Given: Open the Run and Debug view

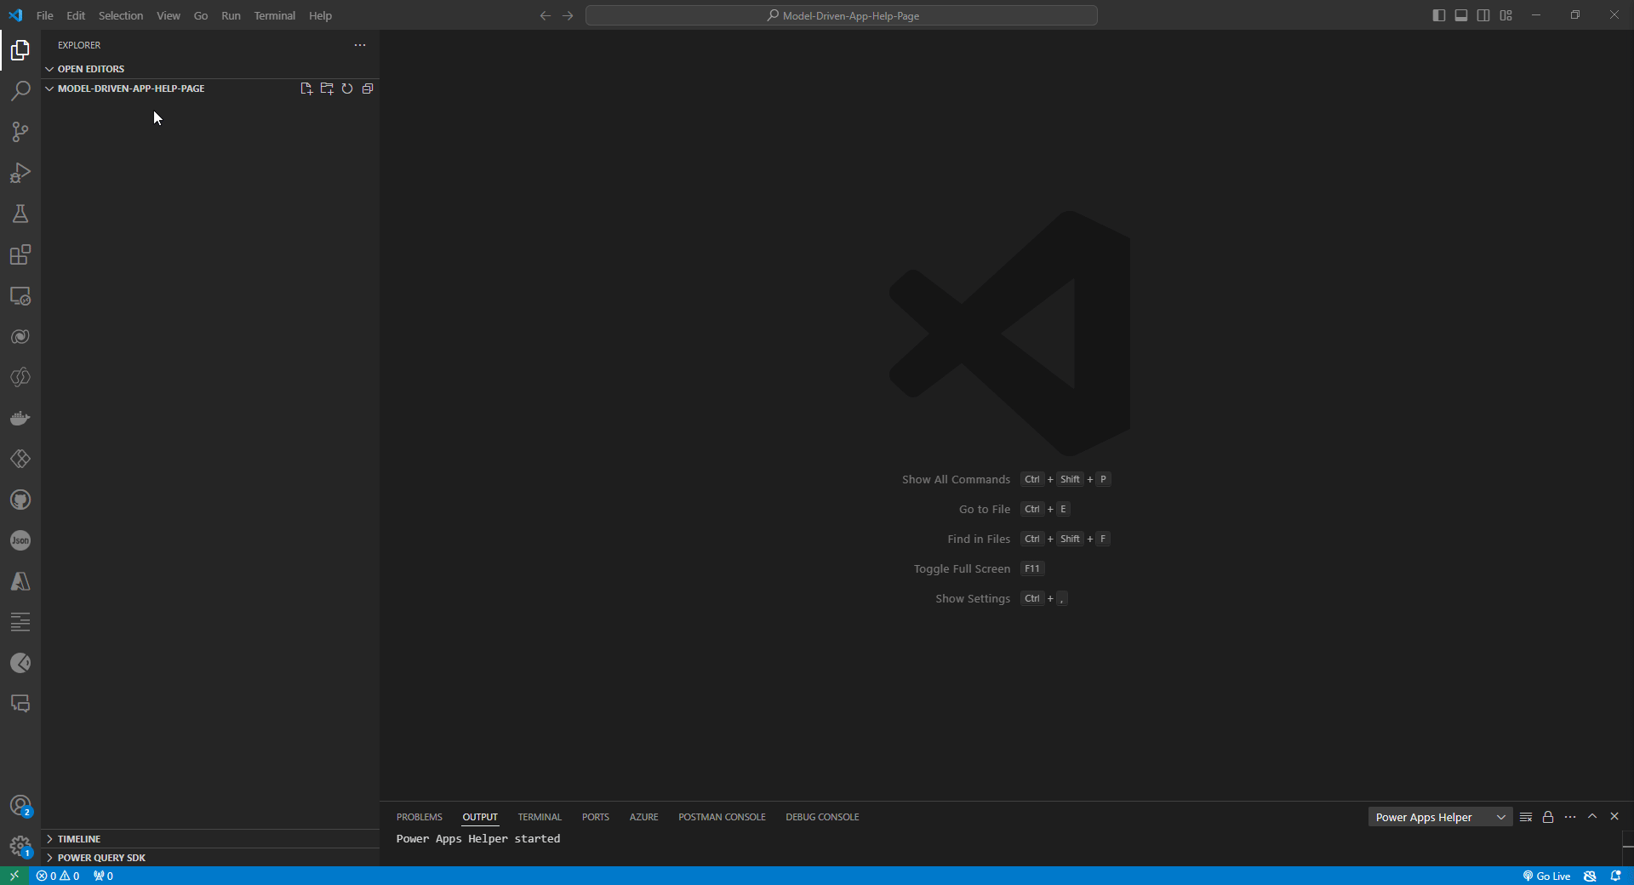Looking at the screenshot, I should (x=20, y=173).
